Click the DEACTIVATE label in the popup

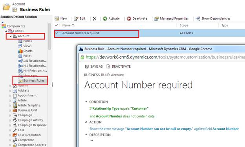[121, 66]
